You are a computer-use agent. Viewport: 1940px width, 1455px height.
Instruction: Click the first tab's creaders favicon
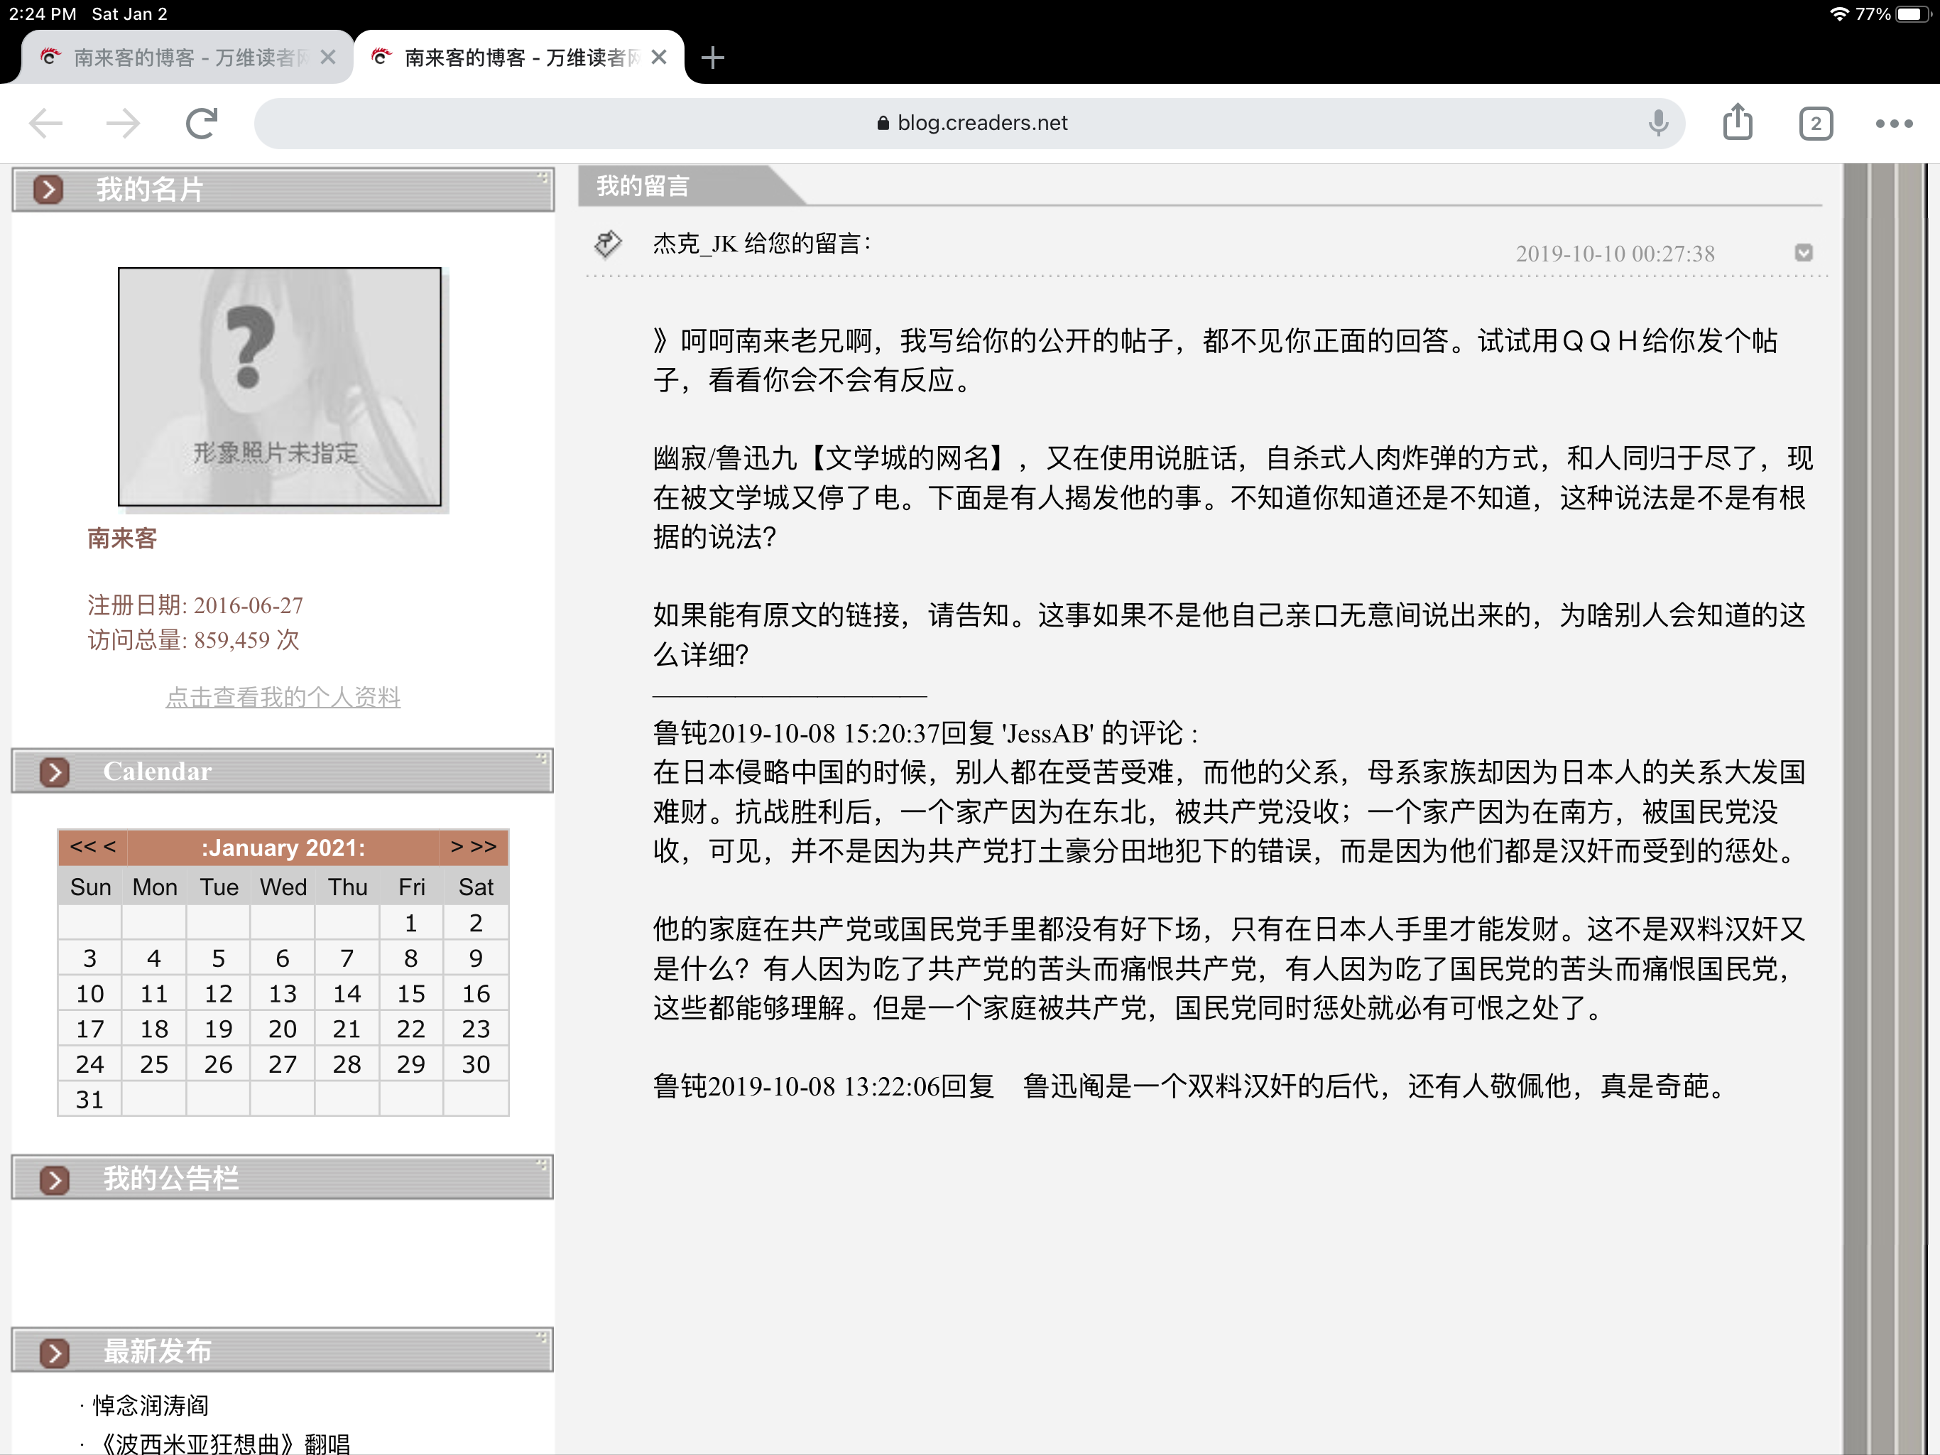click(50, 57)
